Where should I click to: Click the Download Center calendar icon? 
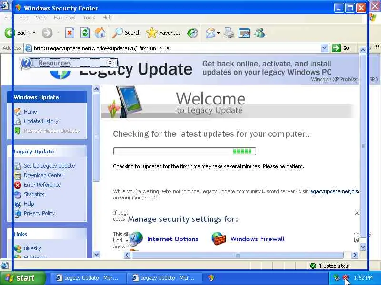click(x=18, y=175)
